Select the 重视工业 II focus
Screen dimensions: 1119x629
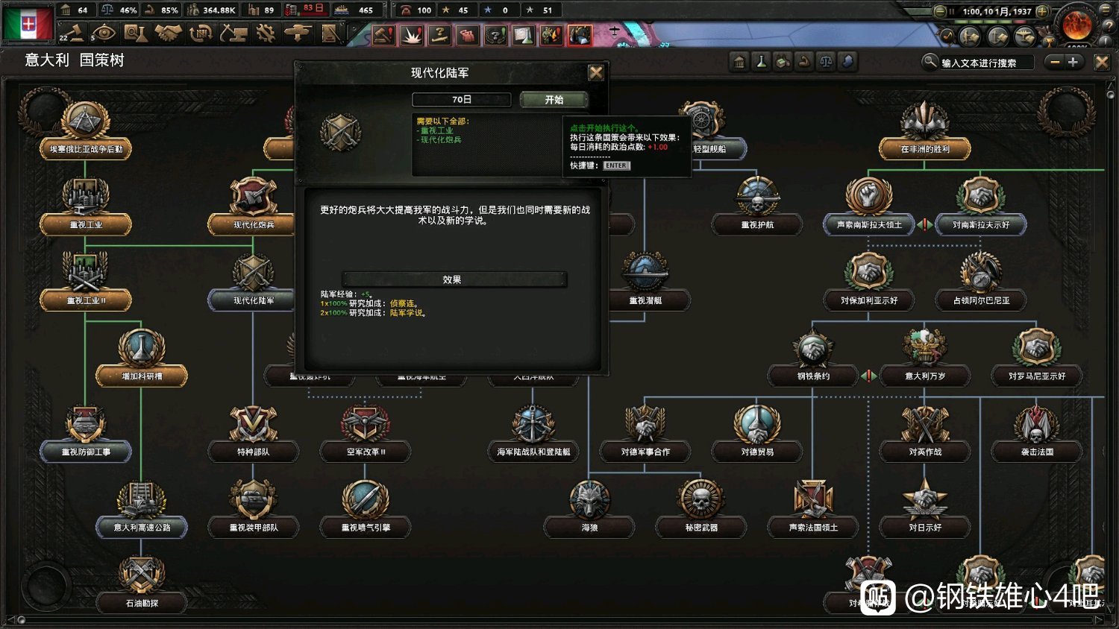click(x=86, y=281)
